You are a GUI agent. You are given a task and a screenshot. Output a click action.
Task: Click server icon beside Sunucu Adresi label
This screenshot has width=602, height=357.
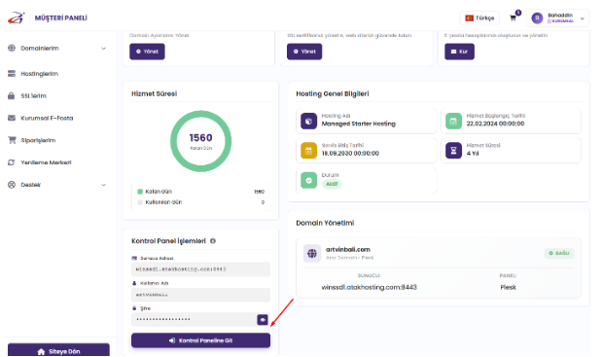[134, 259]
